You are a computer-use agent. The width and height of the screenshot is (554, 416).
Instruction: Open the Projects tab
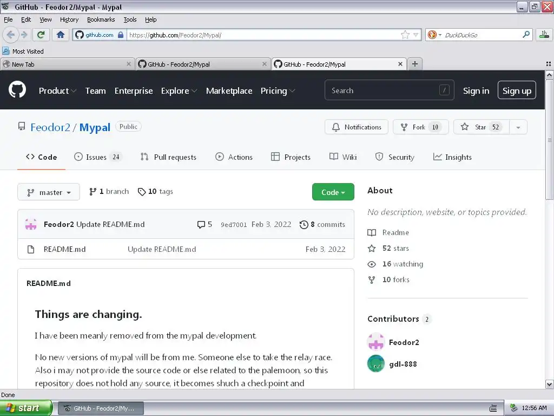tap(291, 157)
